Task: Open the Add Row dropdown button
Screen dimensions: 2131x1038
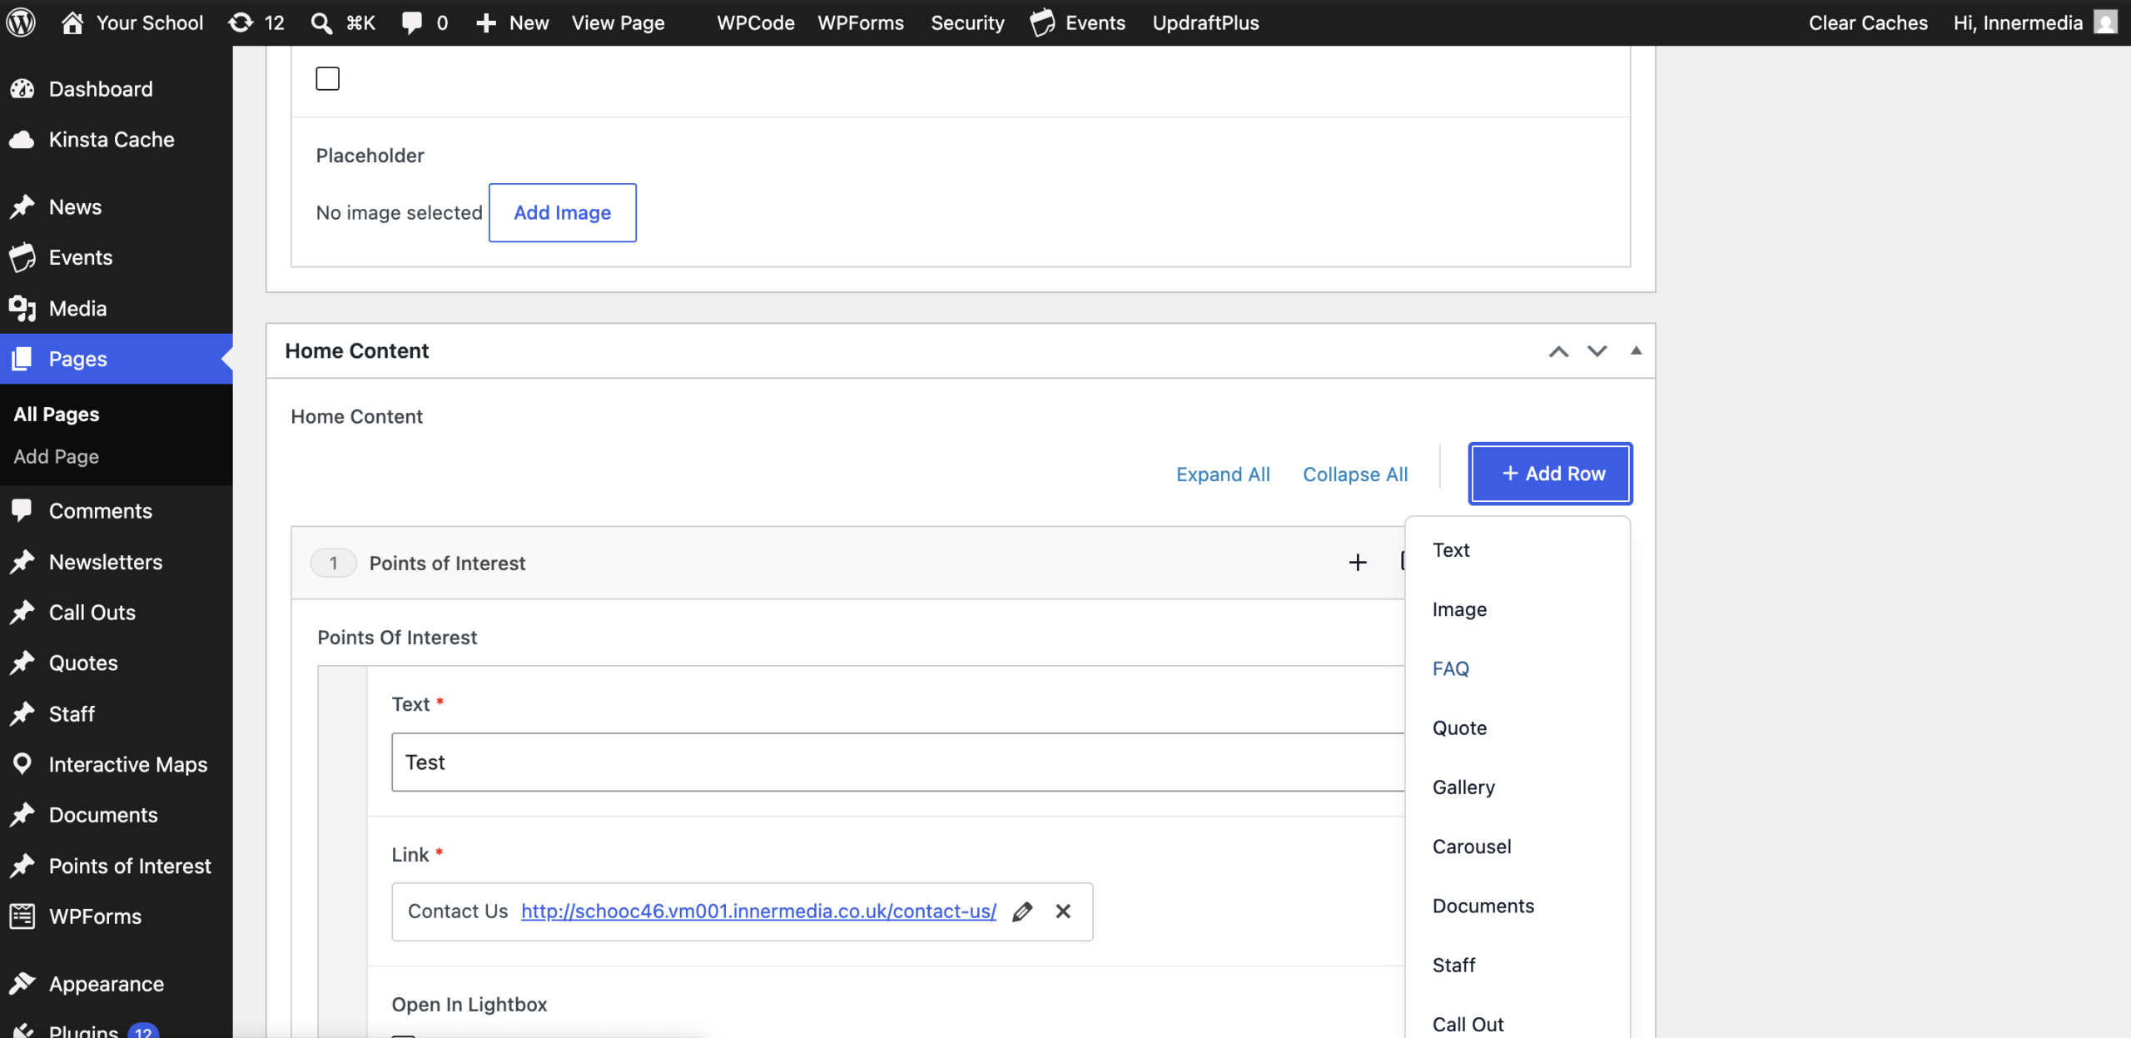Action: point(1550,474)
